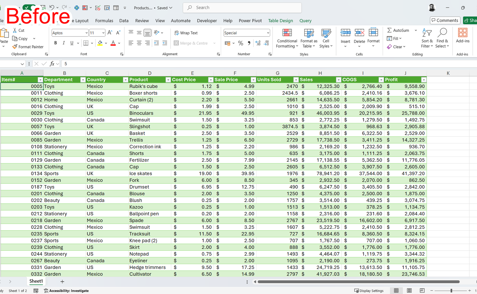
Task: Increase indent
Action: [x=165, y=43]
